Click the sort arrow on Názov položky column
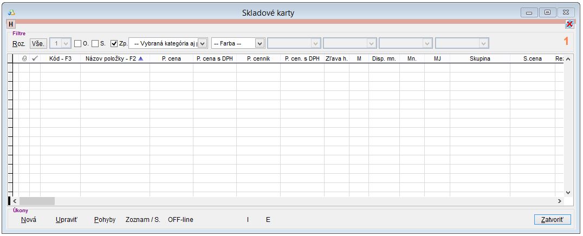This screenshot has height=236, width=583. click(141, 58)
